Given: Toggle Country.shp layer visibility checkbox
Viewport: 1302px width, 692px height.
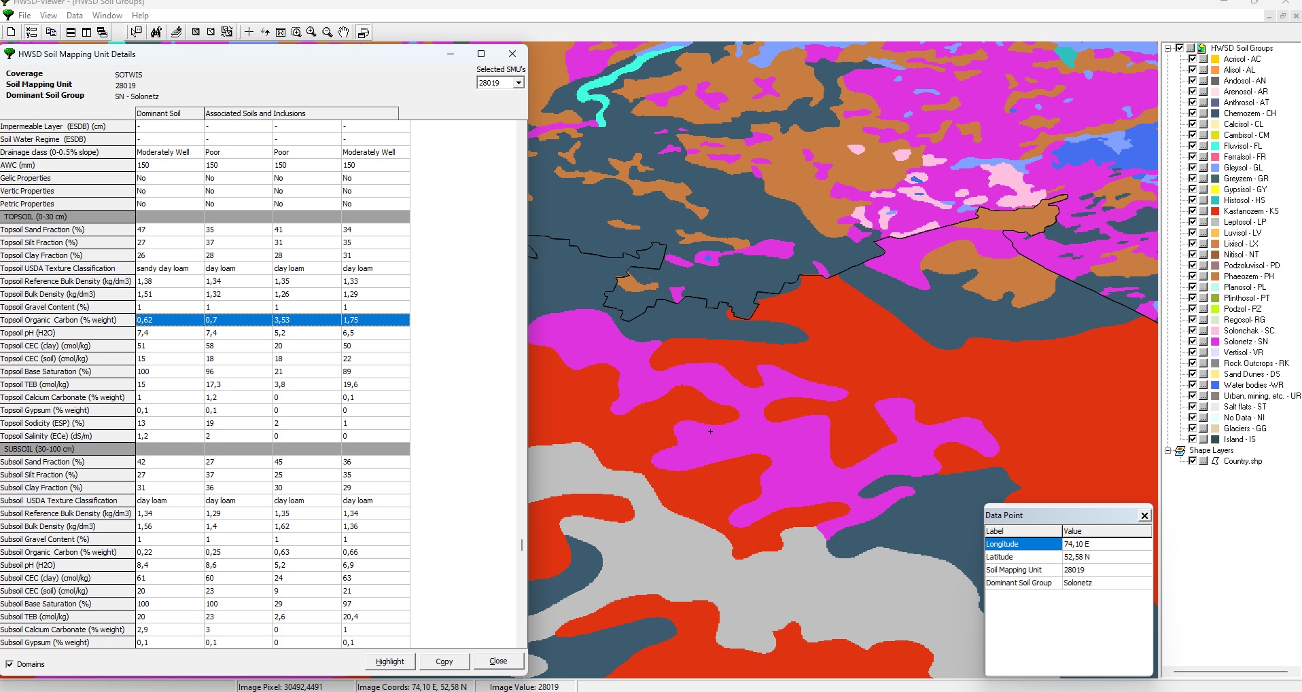Looking at the screenshot, I should tap(1192, 461).
